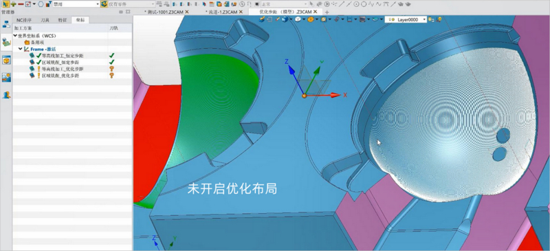Screen dimensions: 550x251
Task: Click the layer manager icon right of Layer0000
Action: (431, 20)
